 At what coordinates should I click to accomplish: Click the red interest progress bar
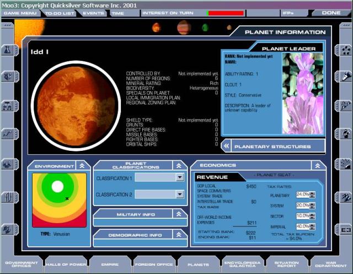225,13
